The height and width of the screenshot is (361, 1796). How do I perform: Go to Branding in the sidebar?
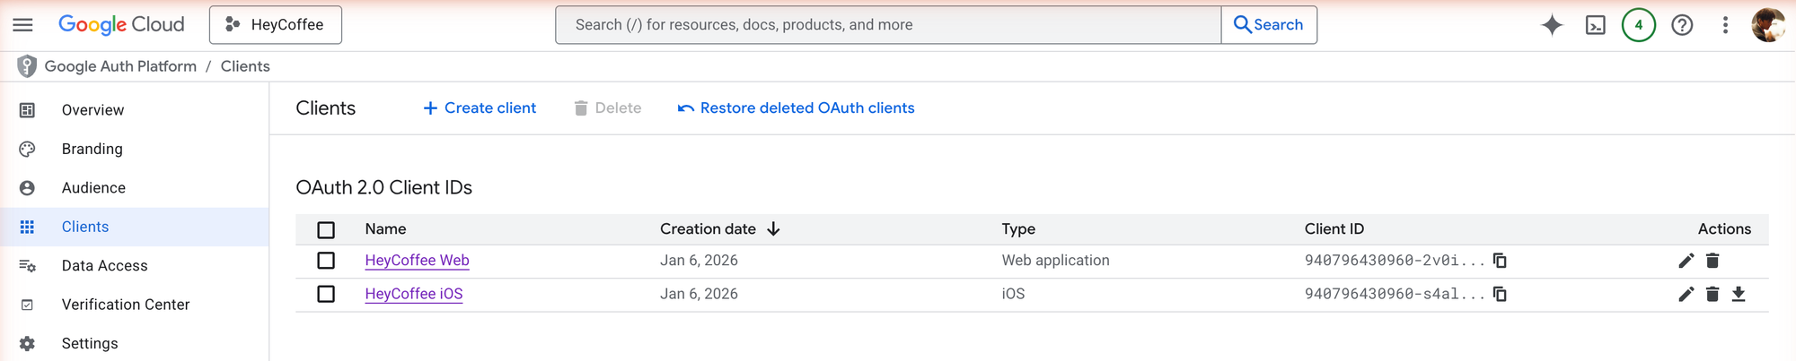(92, 149)
